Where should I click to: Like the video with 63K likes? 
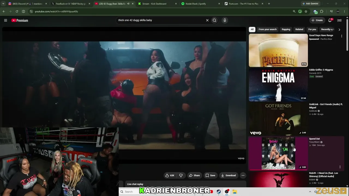tap(170, 175)
